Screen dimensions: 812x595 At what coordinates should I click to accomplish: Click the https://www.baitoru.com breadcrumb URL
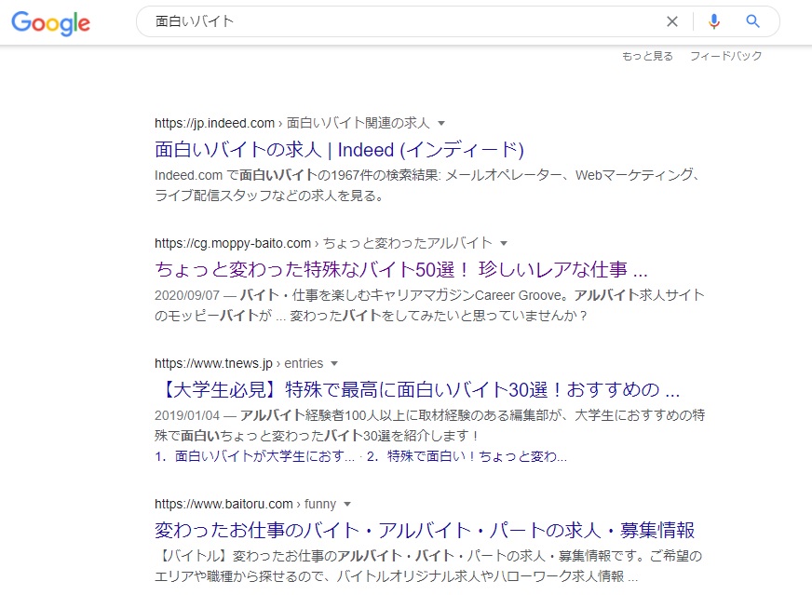(223, 505)
